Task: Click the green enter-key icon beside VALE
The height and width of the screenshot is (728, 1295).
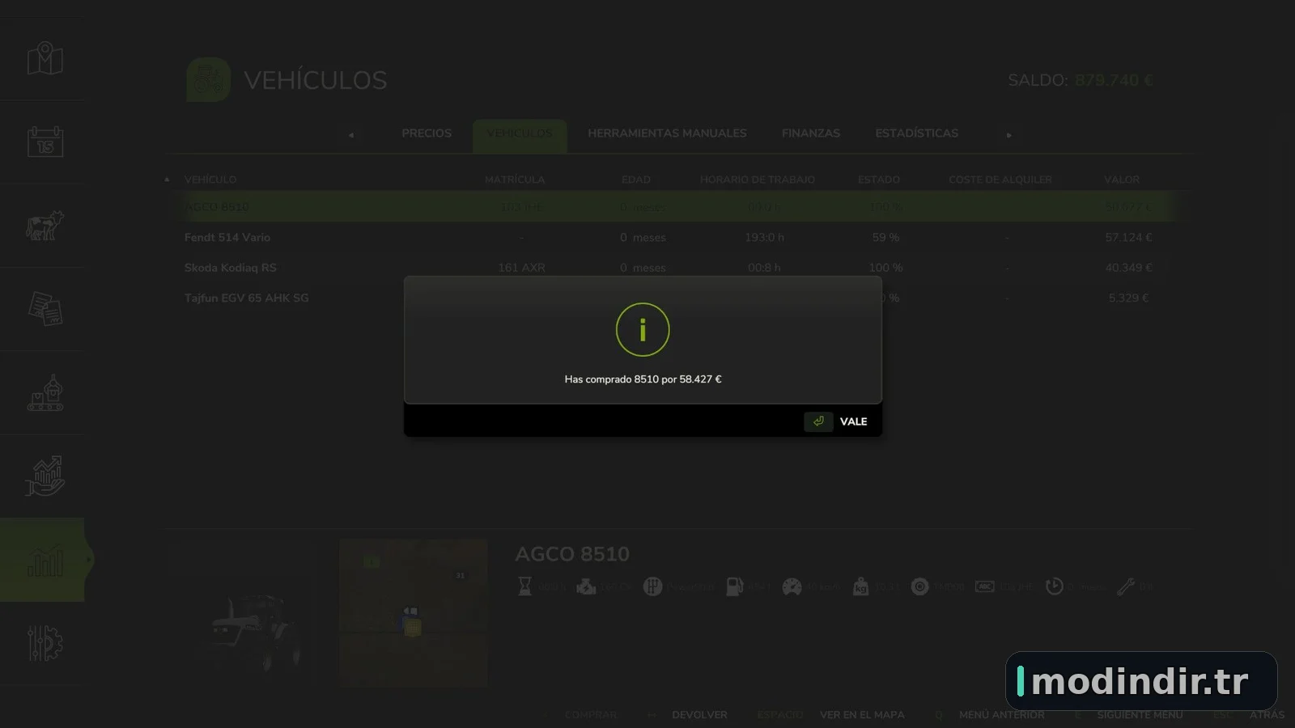Action: click(x=818, y=421)
